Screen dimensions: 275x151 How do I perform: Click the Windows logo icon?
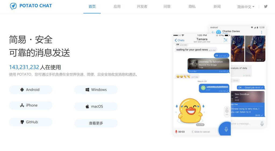87,90
